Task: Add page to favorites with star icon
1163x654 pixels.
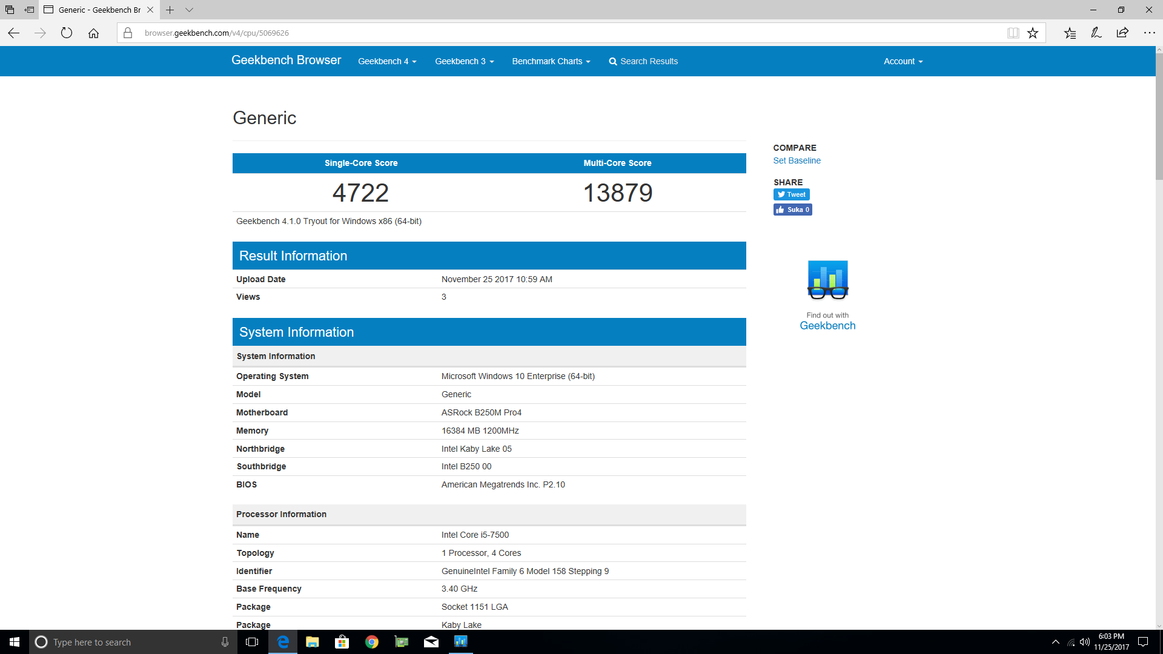Action: pyautogui.click(x=1033, y=33)
